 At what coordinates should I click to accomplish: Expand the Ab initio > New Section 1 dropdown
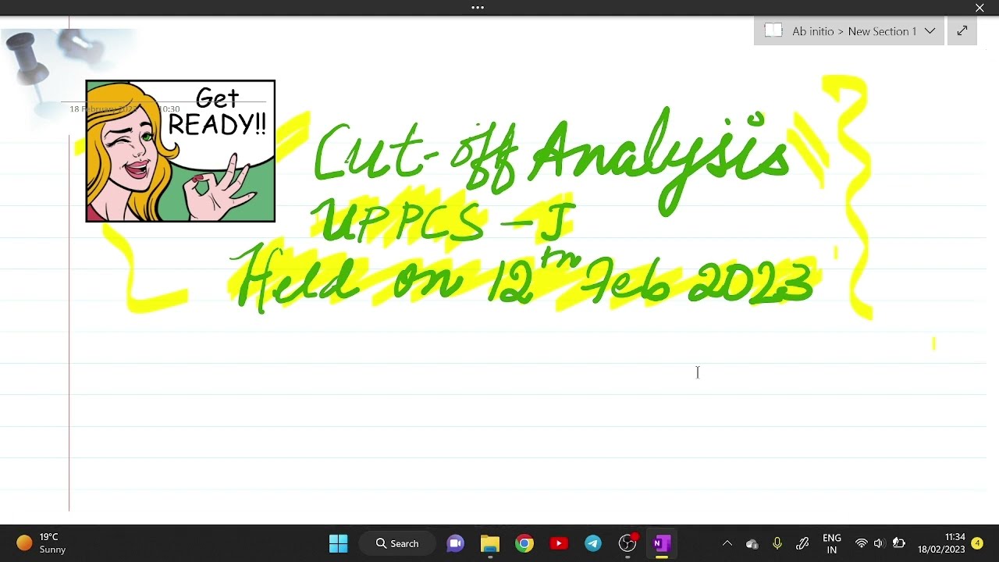click(x=930, y=31)
